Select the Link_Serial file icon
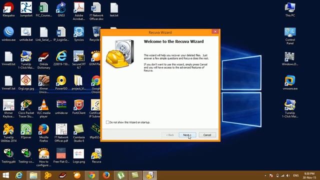This screenshot has height=180, width=320. pos(43,34)
